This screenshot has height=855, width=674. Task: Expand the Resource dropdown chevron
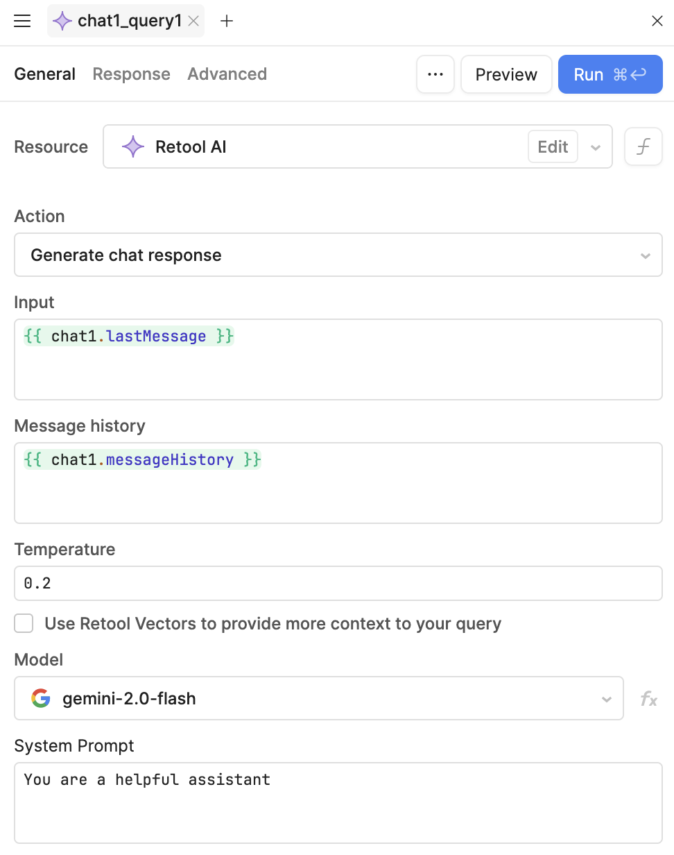coord(595,147)
